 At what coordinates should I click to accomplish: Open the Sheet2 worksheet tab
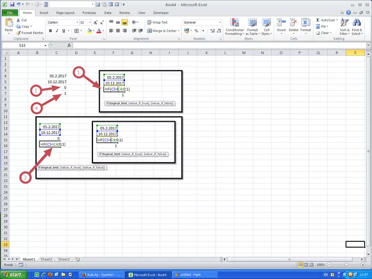tap(46, 259)
